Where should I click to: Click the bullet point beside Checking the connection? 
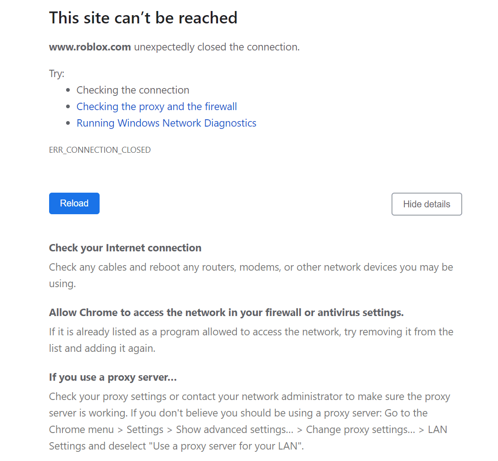[69, 90]
